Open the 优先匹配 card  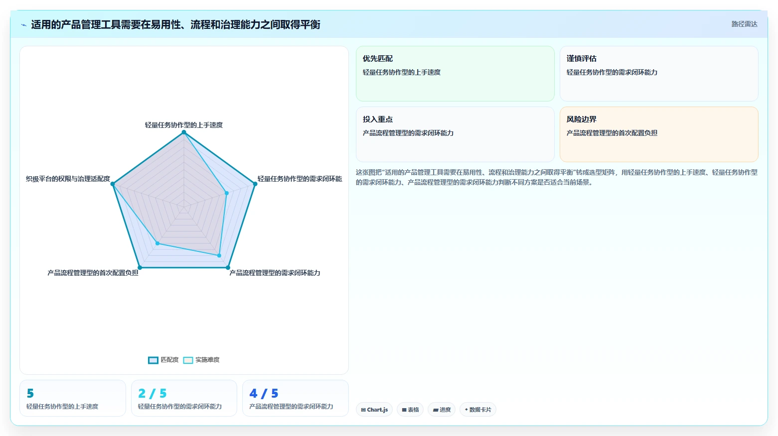coord(455,74)
